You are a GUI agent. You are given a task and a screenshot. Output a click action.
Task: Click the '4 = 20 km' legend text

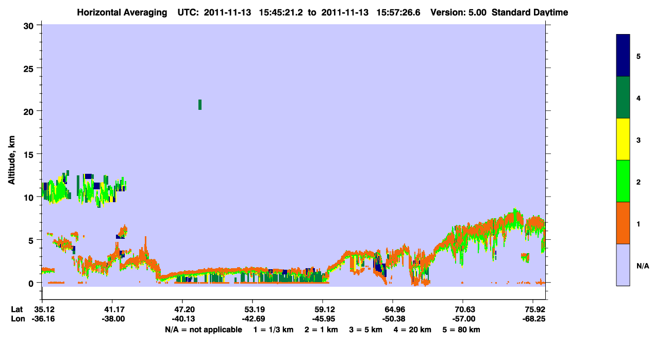[x=413, y=330]
